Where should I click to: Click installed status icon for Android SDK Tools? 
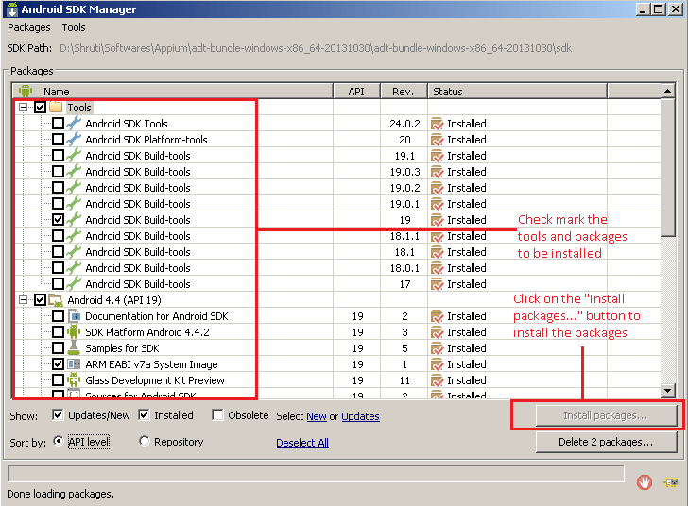coord(437,124)
